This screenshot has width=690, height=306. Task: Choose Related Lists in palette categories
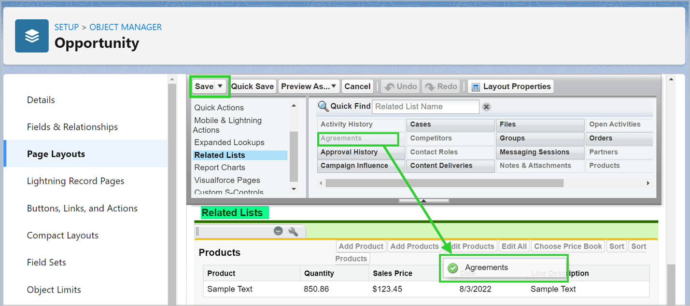pos(220,155)
